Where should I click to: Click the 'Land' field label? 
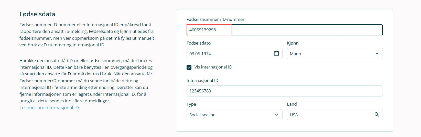tap(292, 104)
